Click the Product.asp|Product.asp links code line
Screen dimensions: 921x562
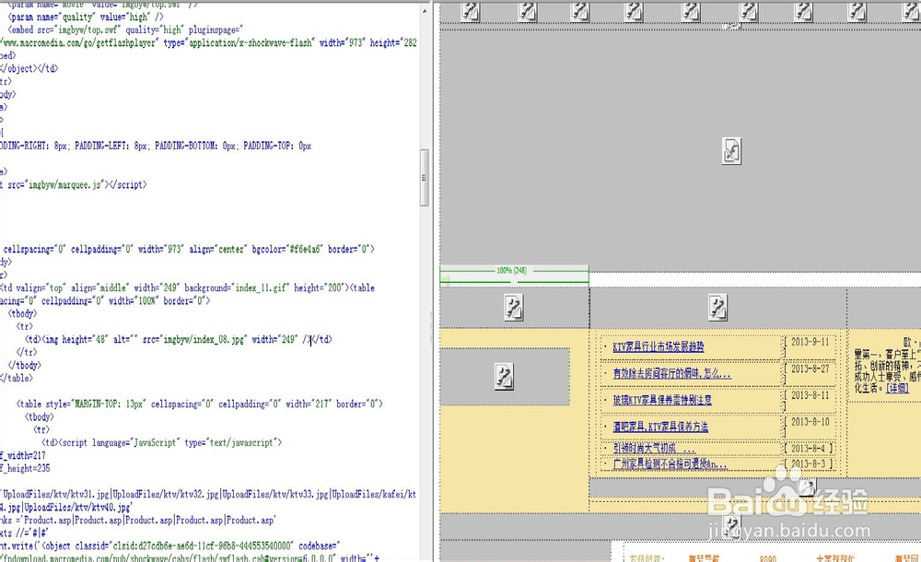tap(137, 521)
